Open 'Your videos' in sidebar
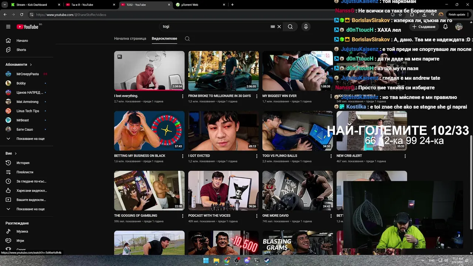Screen dimensions: 473x266 click(27, 200)
